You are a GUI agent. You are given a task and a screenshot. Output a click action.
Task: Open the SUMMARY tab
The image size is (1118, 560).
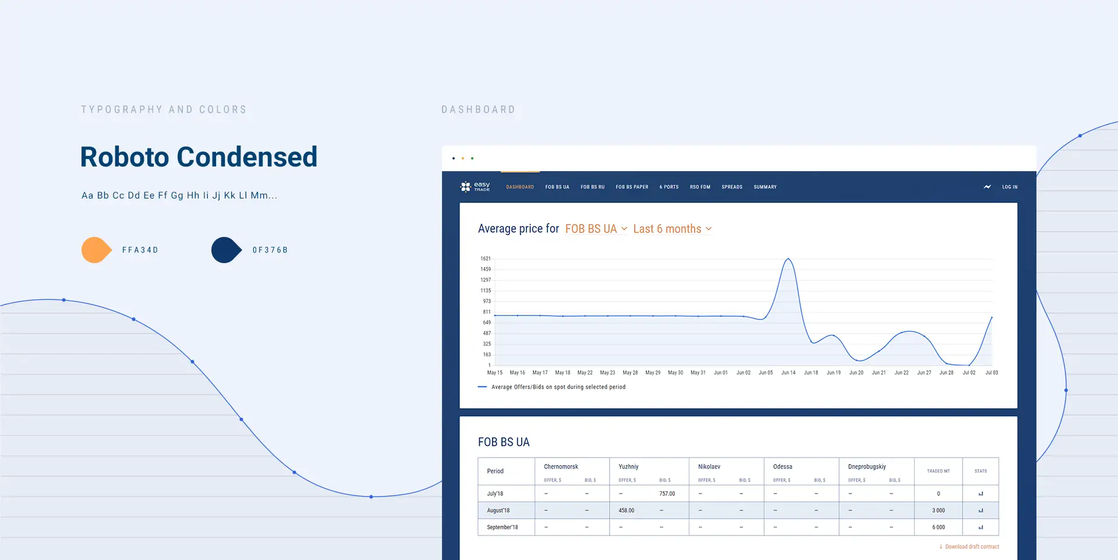tap(765, 187)
